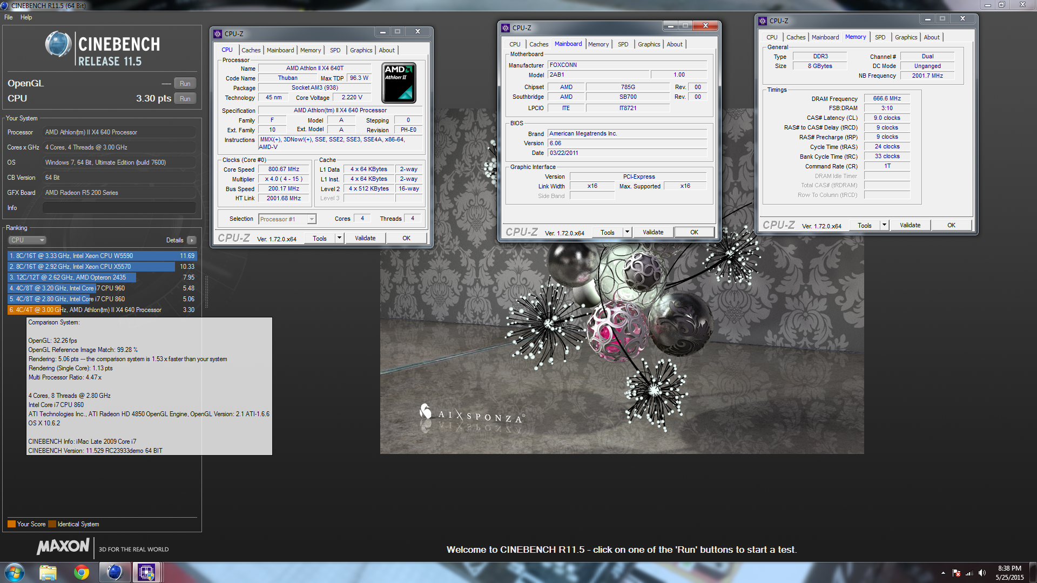1037x583 pixels.
Task: Open the volume tray icon
Action: click(x=982, y=573)
